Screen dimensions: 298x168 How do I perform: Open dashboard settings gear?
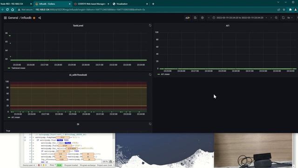tap(203, 18)
